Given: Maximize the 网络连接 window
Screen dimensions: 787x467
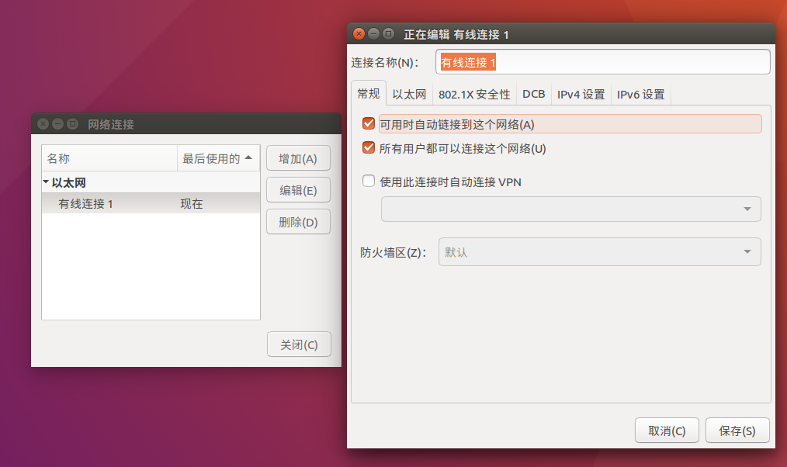Looking at the screenshot, I should click(72, 124).
